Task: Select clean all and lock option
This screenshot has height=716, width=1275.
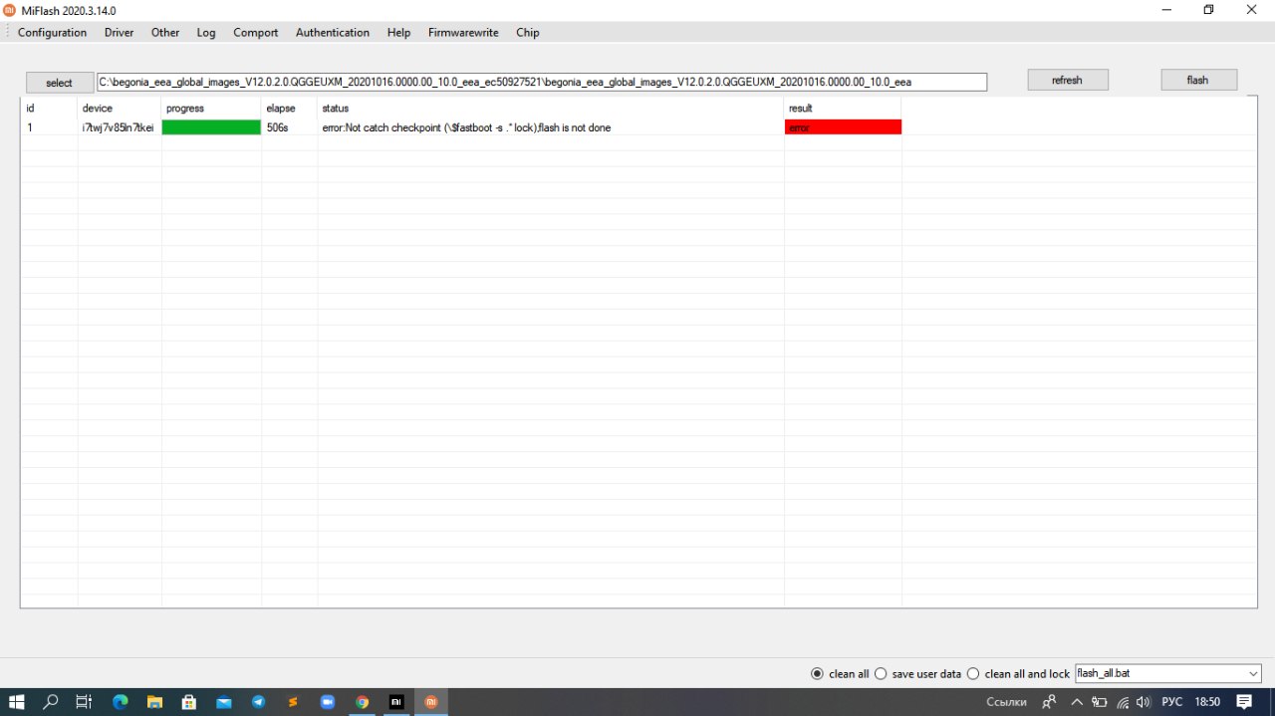Action: (1018, 674)
